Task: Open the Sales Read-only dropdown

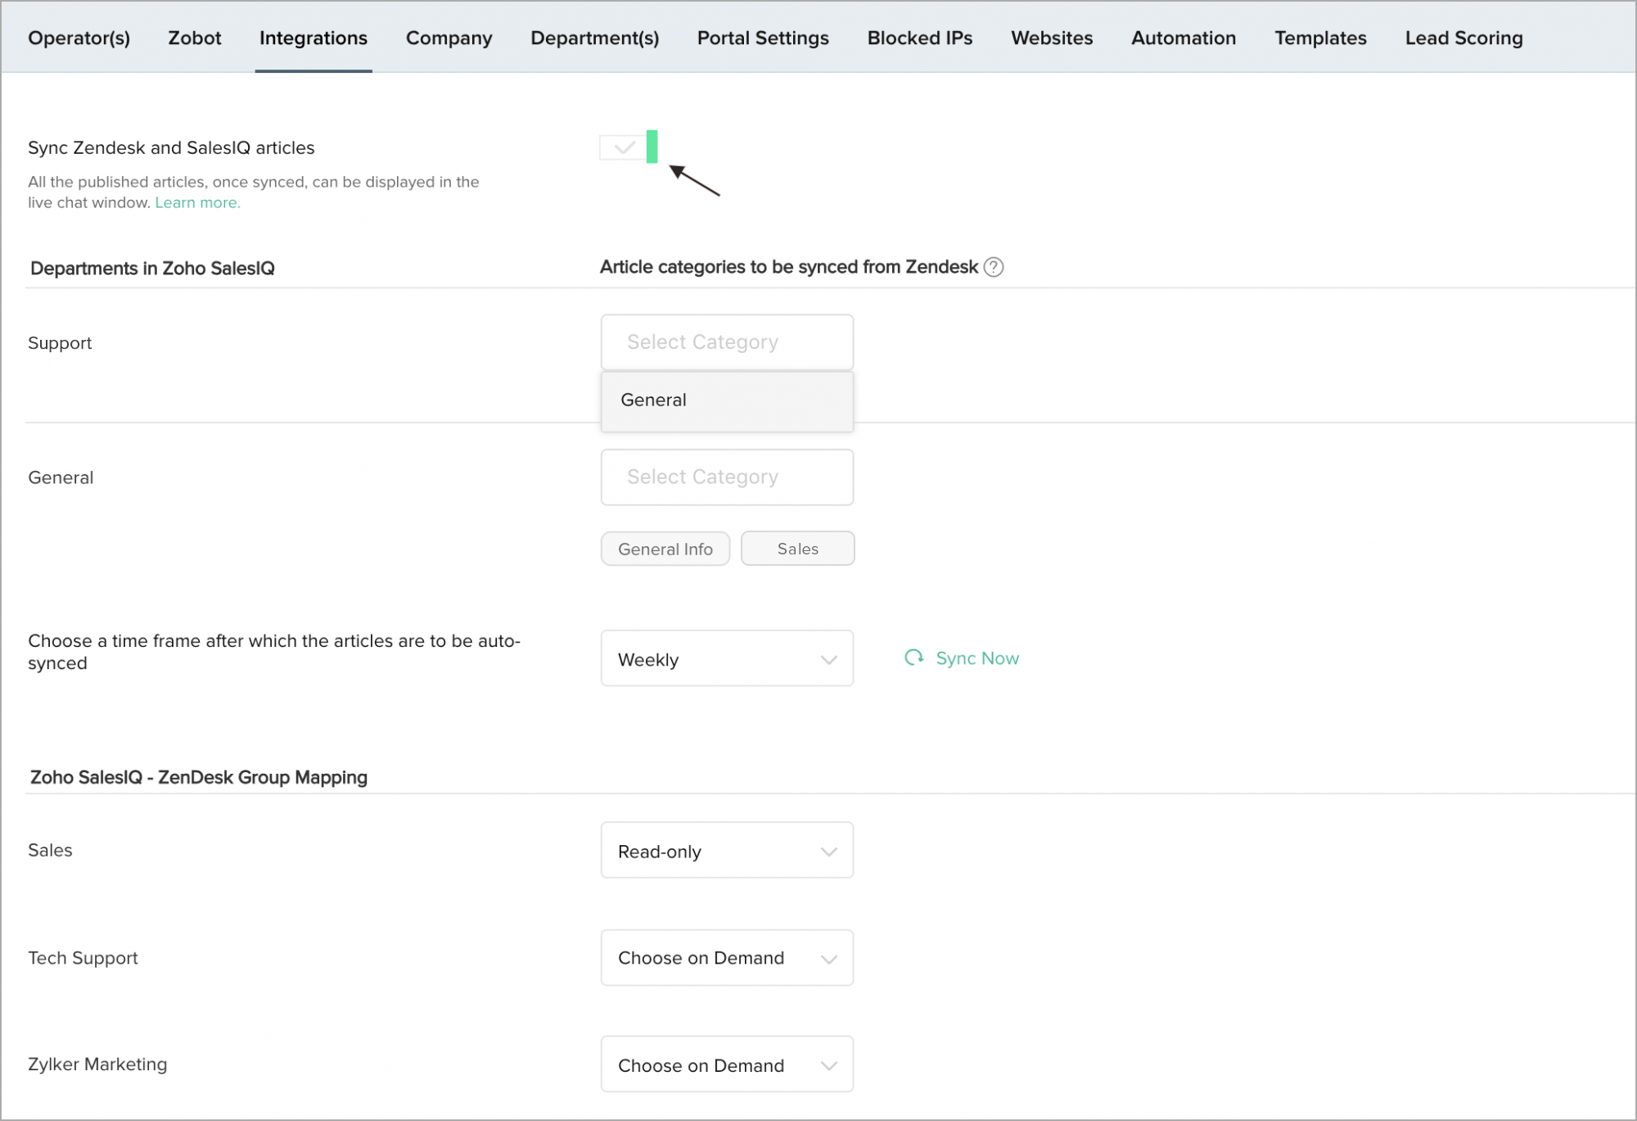Action: (726, 851)
